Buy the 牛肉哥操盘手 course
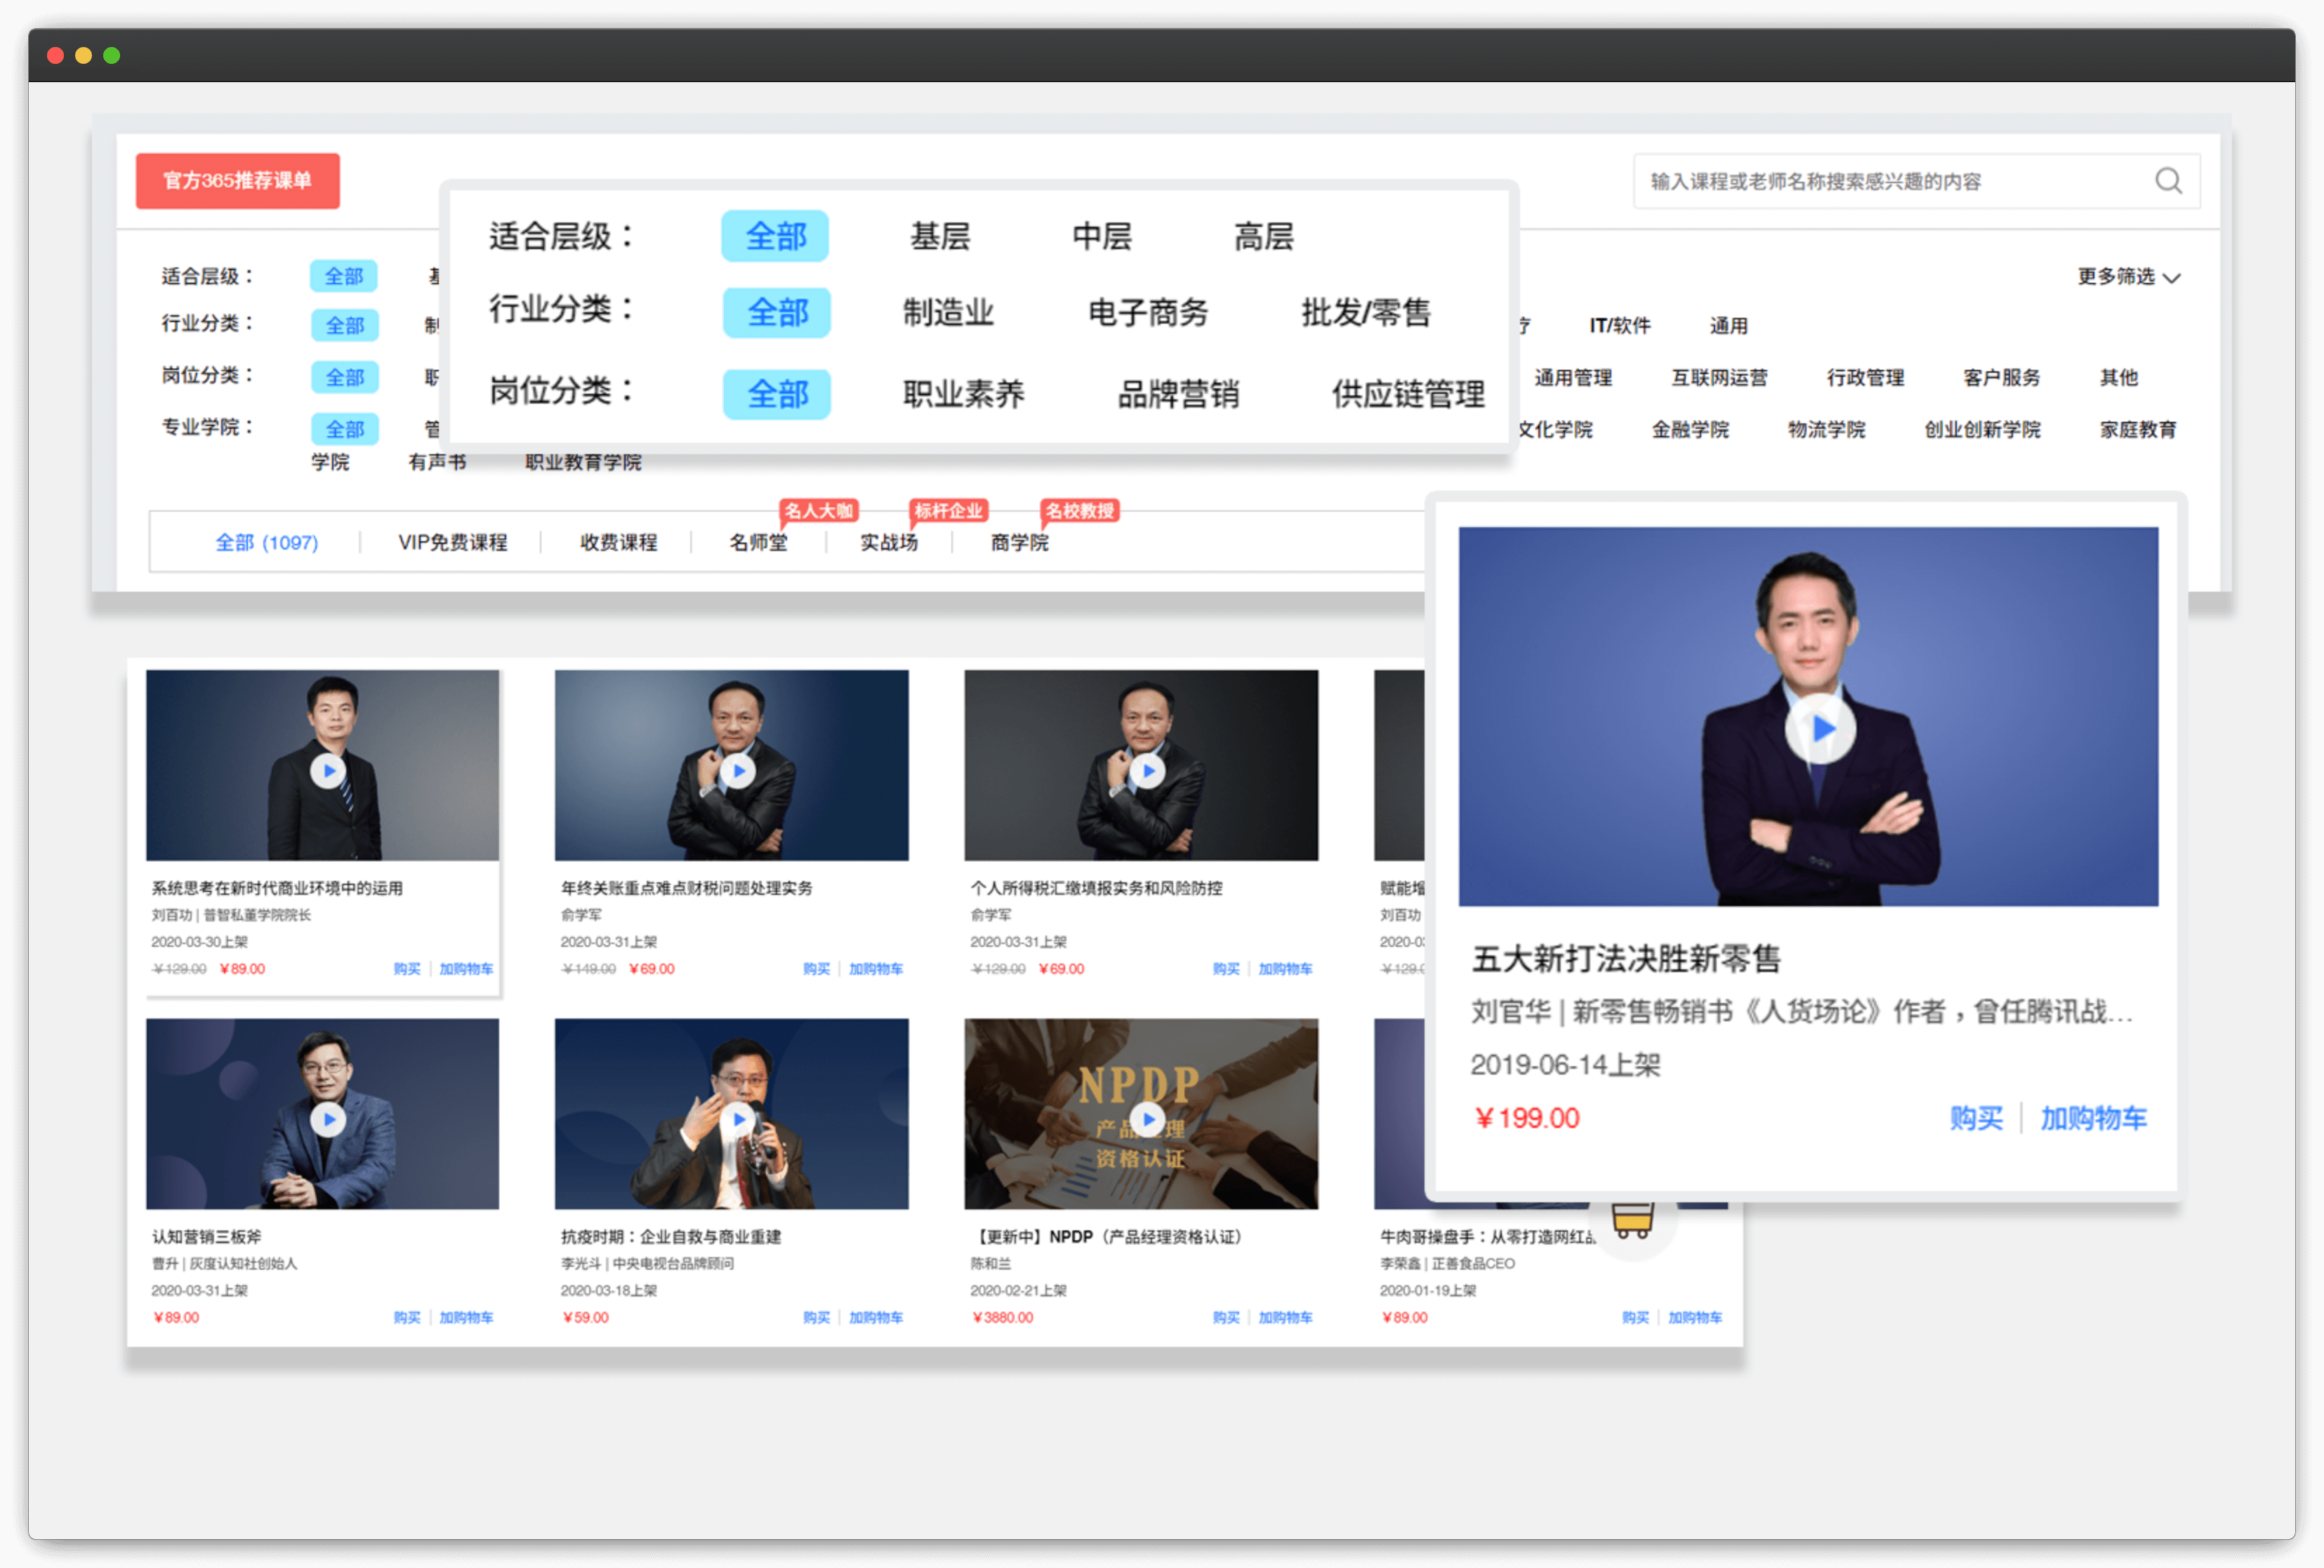 coord(1635,1318)
